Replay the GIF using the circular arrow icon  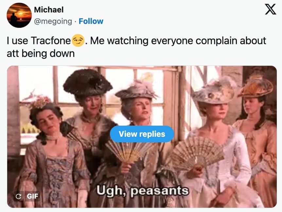[x=18, y=196]
